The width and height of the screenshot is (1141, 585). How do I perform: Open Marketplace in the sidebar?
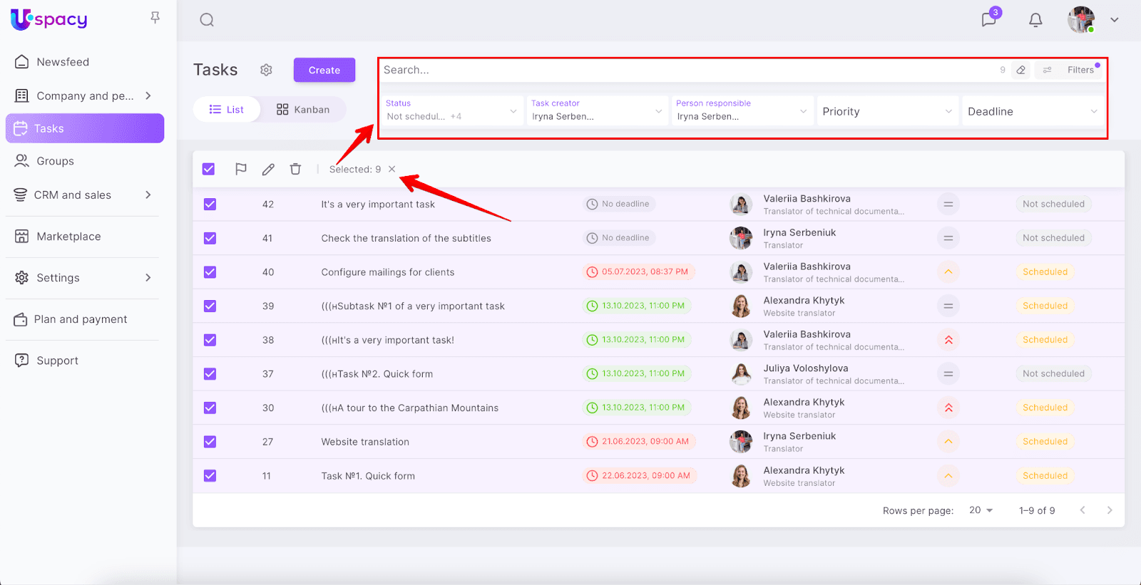pos(68,237)
